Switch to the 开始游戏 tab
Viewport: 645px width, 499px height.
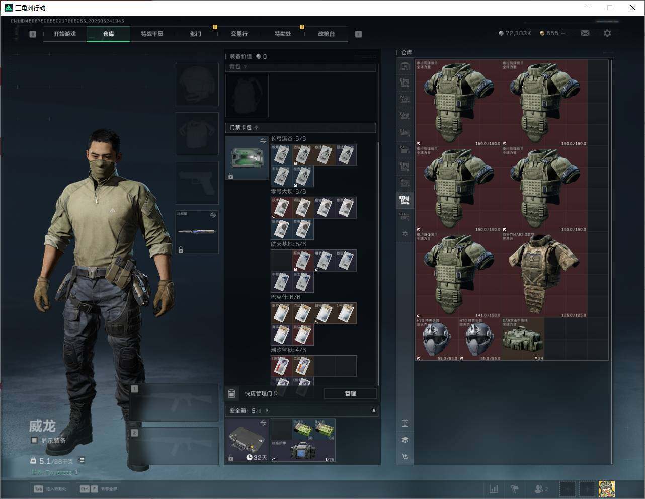[x=65, y=34]
